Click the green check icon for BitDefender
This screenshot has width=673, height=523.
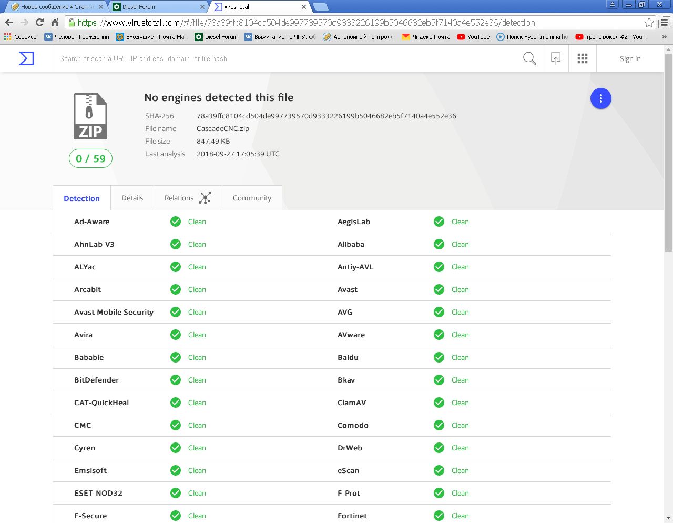pyautogui.click(x=176, y=380)
